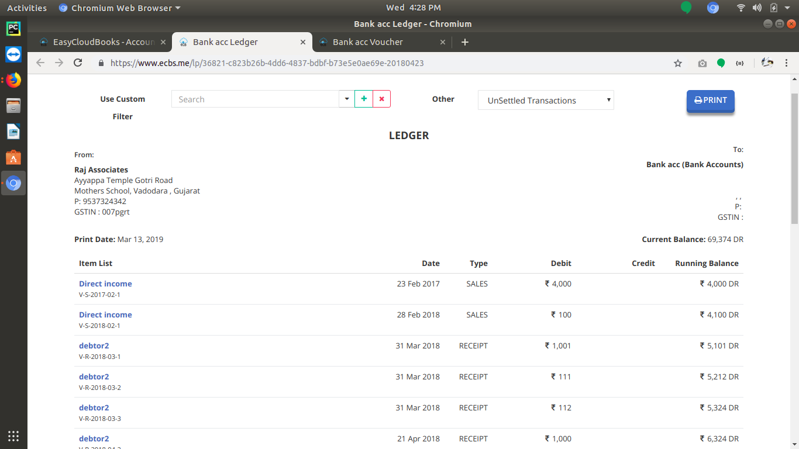Click the green plus add-filter icon

(364, 99)
